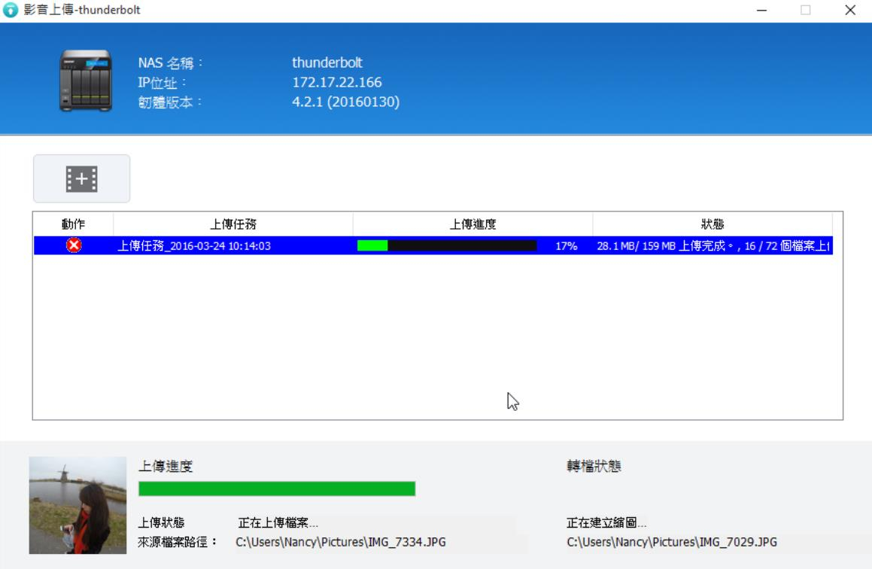
Task: Click the NAS device image in header
Action: tap(86, 81)
